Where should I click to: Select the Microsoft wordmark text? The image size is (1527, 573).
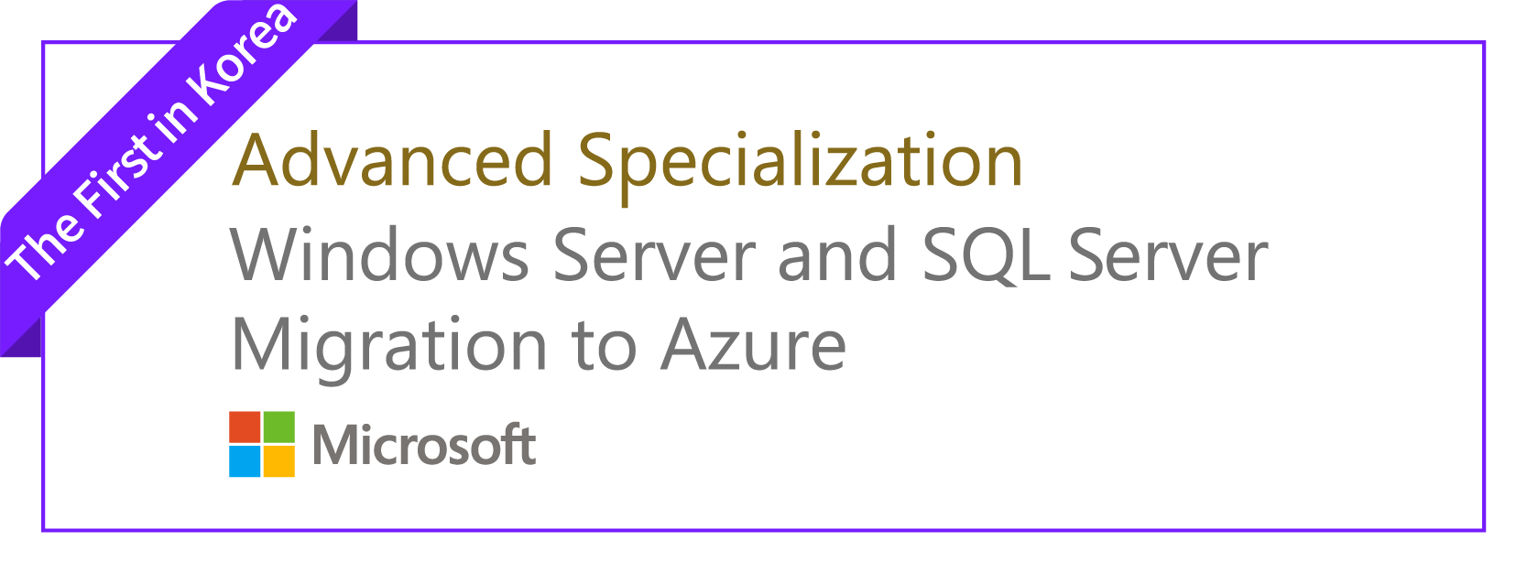coord(424,446)
